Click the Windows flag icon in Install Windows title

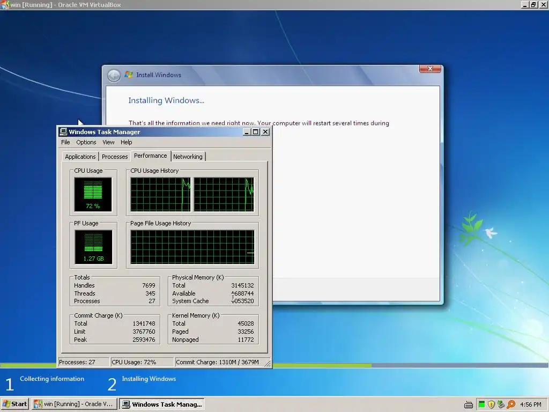[129, 75]
